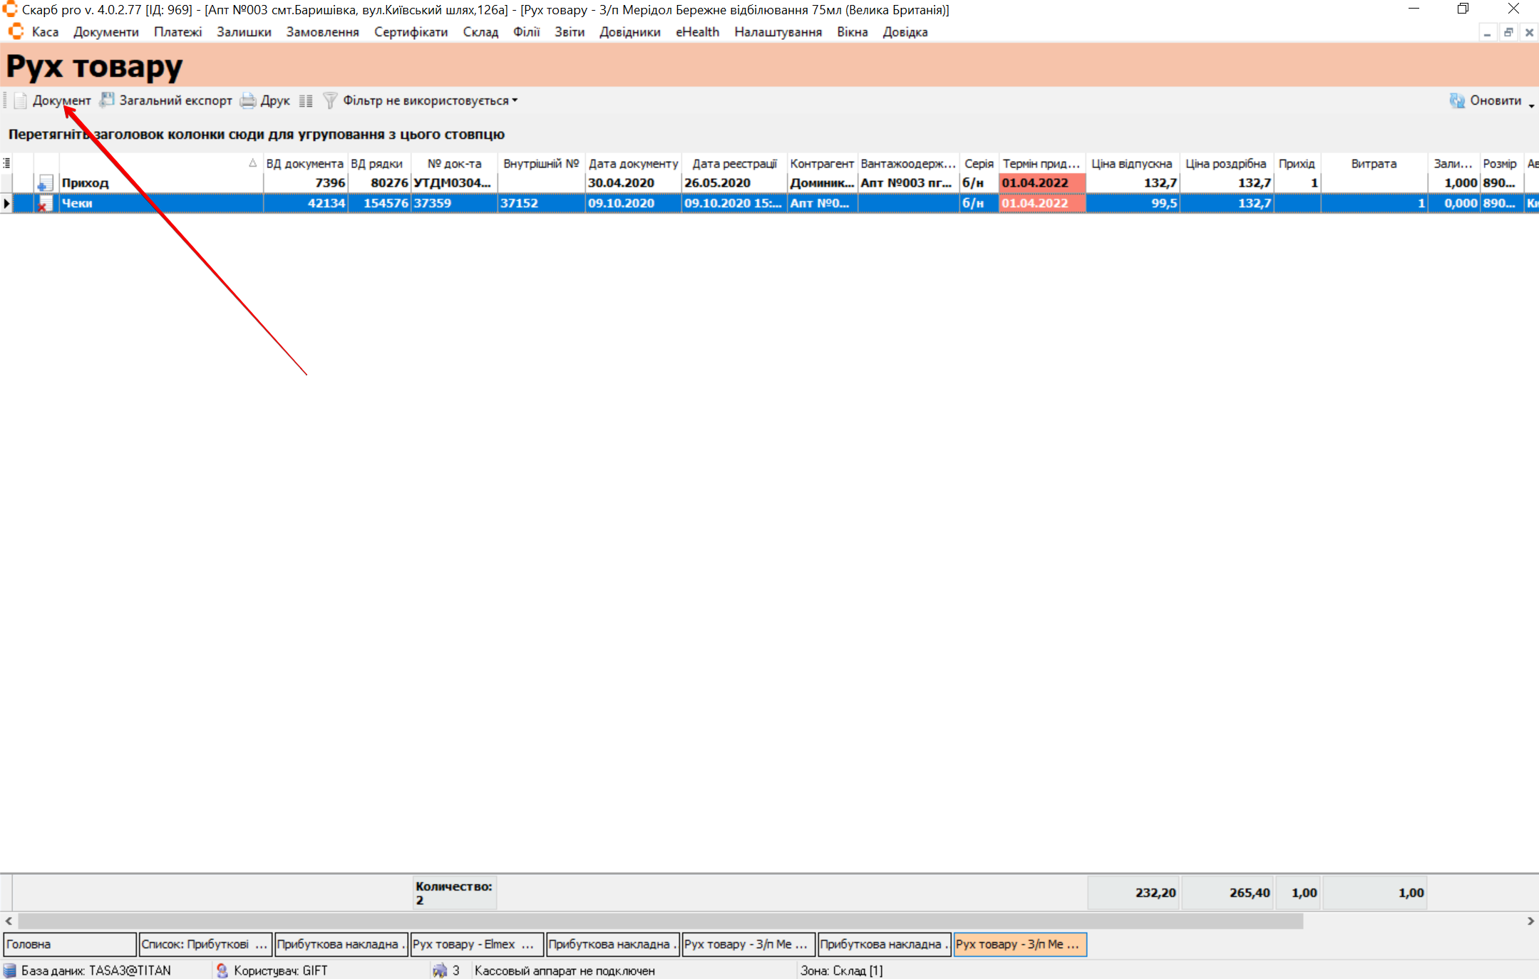Expand the Фільтр не використовується dropdown
Screen dimensions: 1539x979
pyautogui.click(x=515, y=100)
